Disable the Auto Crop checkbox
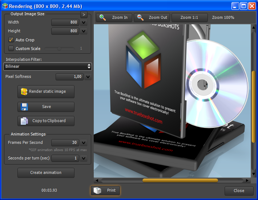The height and width of the screenshot is (200, 258). (11, 40)
